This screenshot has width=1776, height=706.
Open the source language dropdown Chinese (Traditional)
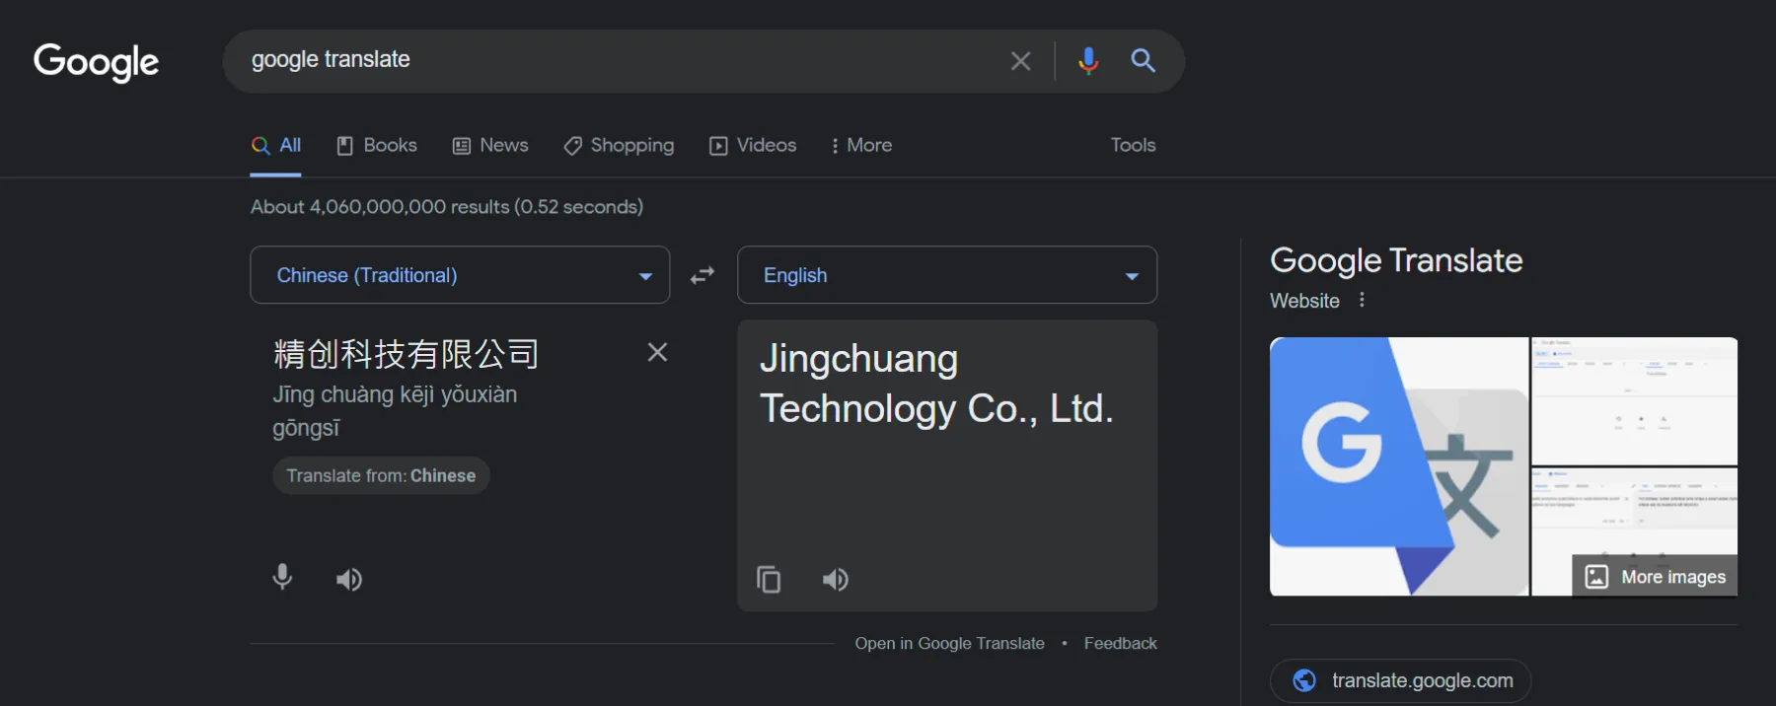(x=460, y=275)
